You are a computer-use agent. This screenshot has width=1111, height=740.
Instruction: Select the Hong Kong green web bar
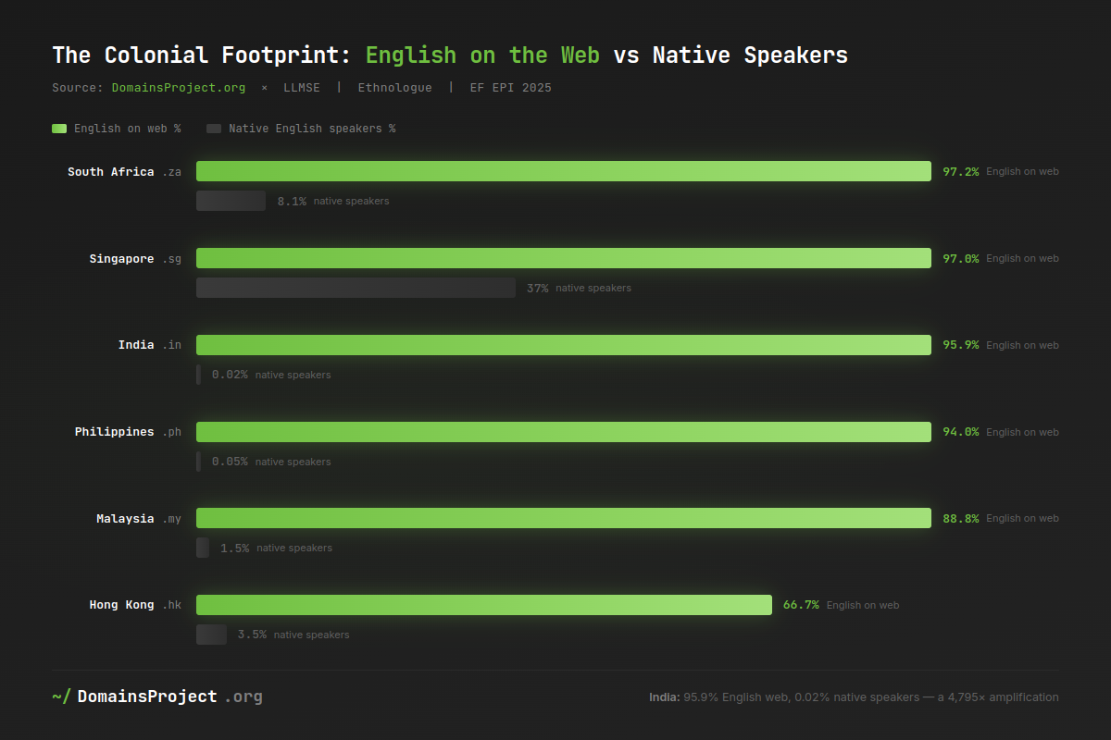pyautogui.click(x=483, y=605)
